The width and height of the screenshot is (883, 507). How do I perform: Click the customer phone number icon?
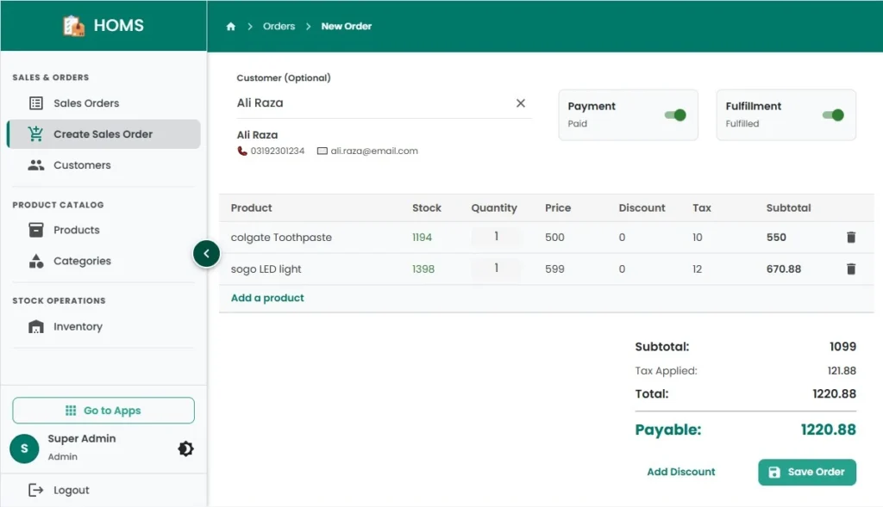click(242, 151)
